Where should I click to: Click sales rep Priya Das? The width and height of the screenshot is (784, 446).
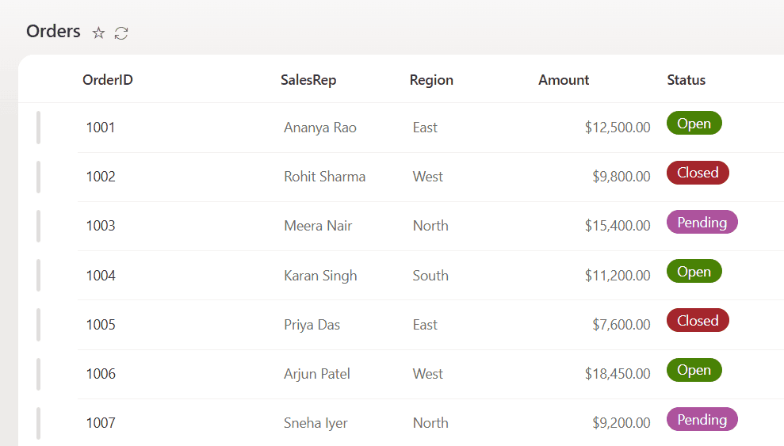pyautogui.click(x=312, y=325)
